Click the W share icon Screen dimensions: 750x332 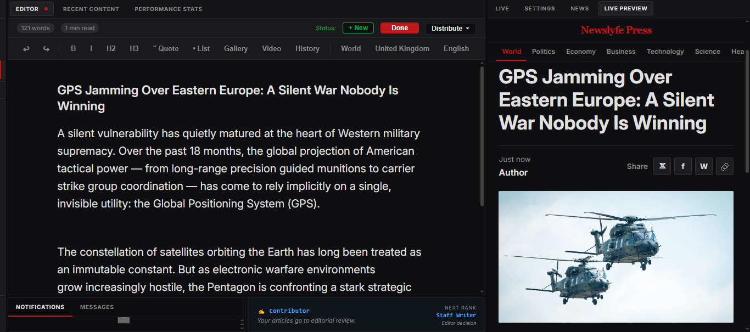[x=704, y=166]
